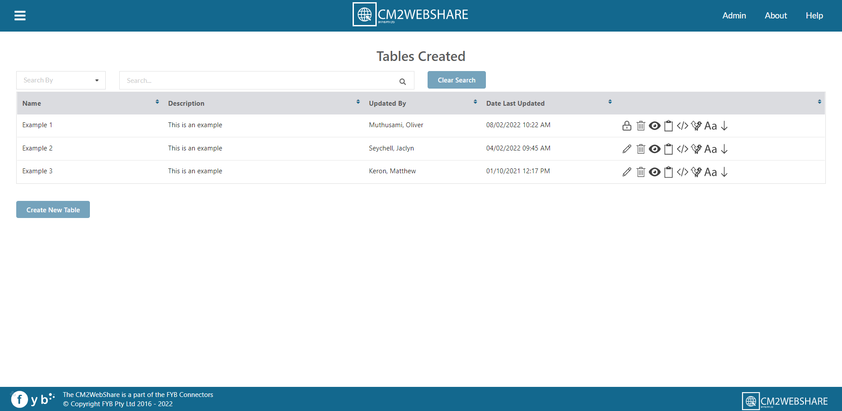Image resolution: width=842 pixels, height=411 pixels.
Task: Open the About page
Action: 776,15
